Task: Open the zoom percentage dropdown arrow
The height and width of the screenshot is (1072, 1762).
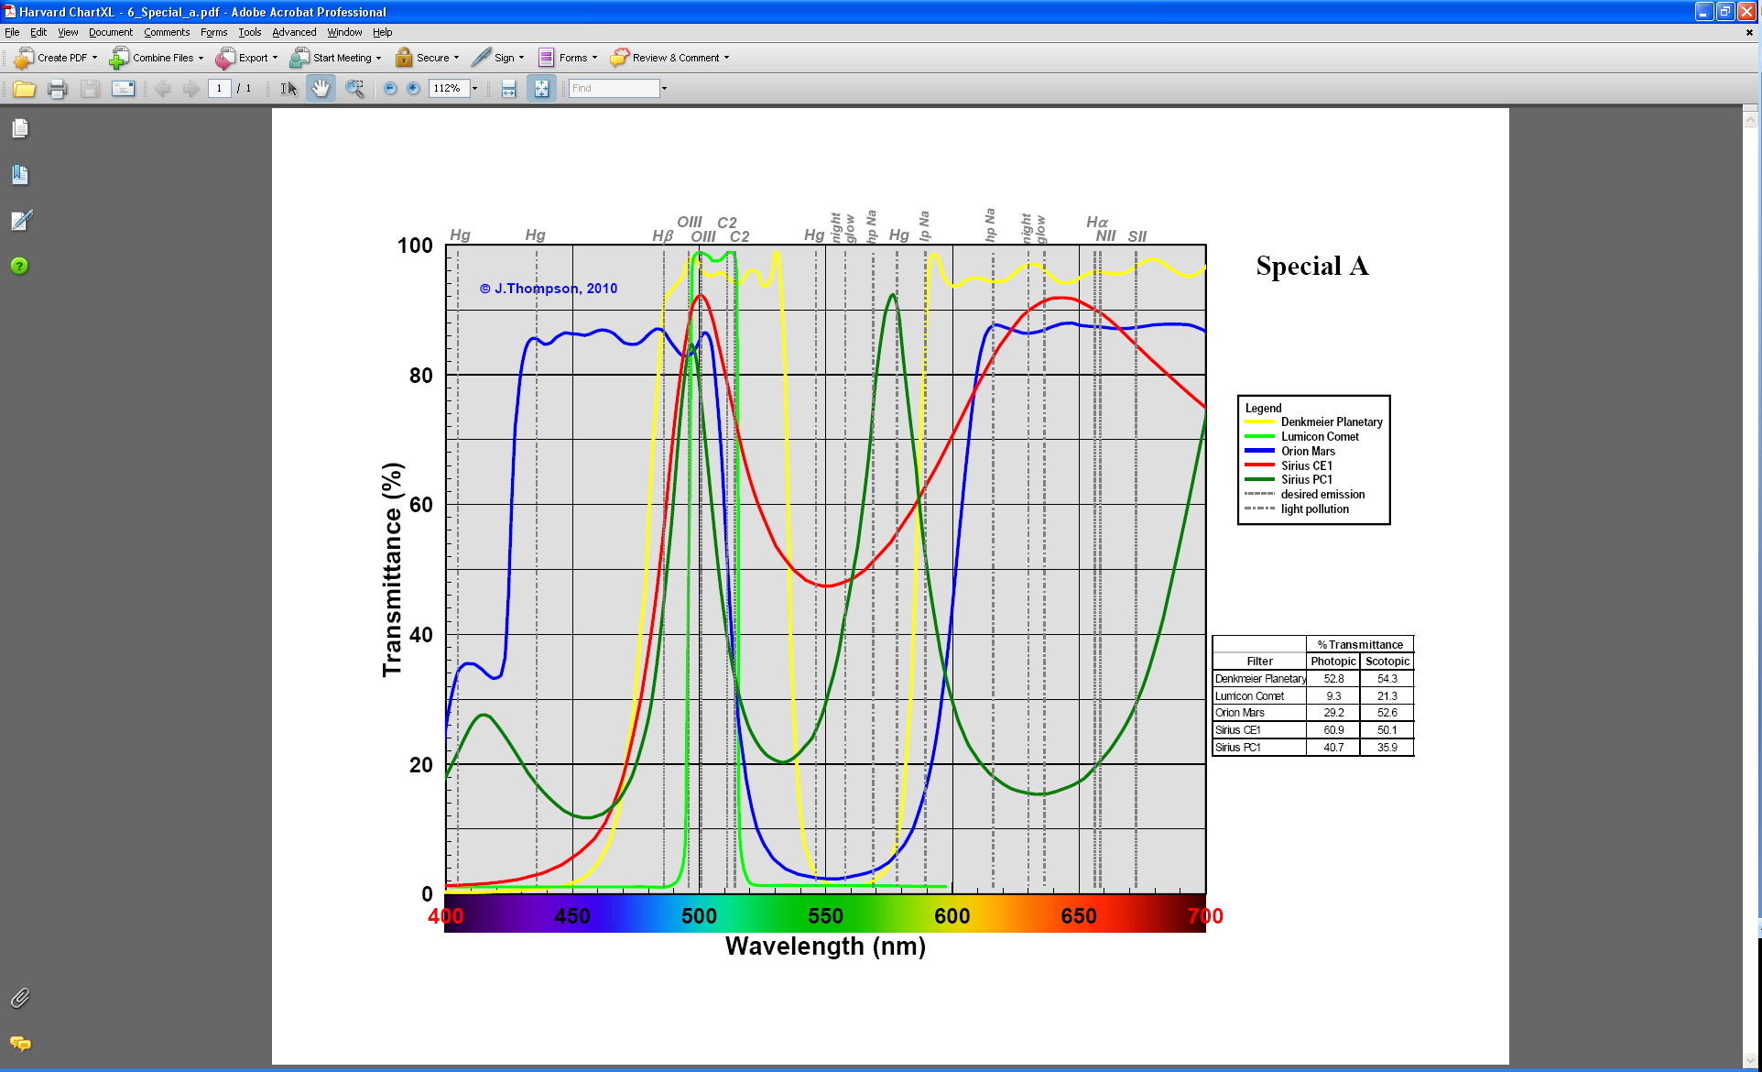Action: (x=474, y=89)
